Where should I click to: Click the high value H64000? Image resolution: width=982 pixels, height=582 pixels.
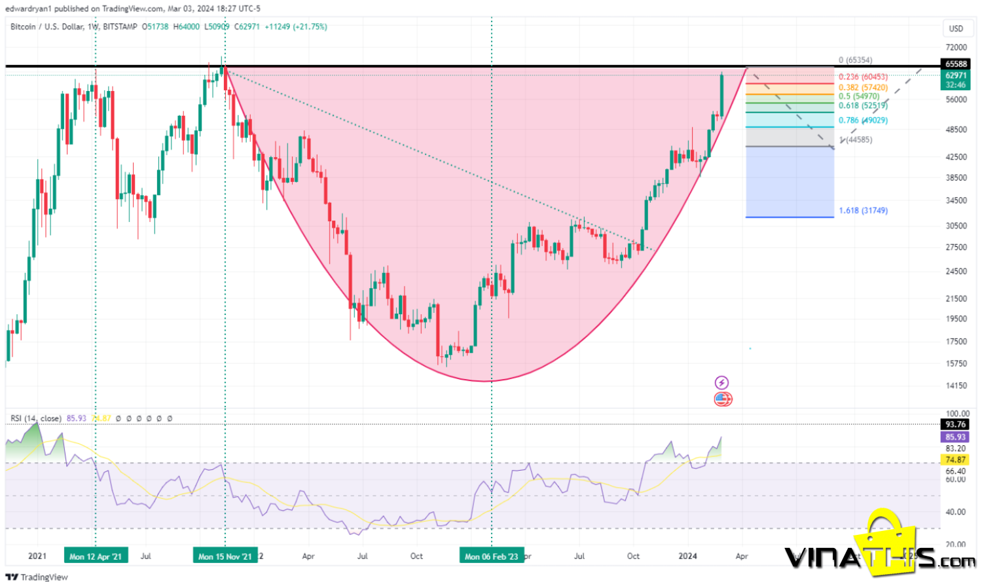[187, 27]
